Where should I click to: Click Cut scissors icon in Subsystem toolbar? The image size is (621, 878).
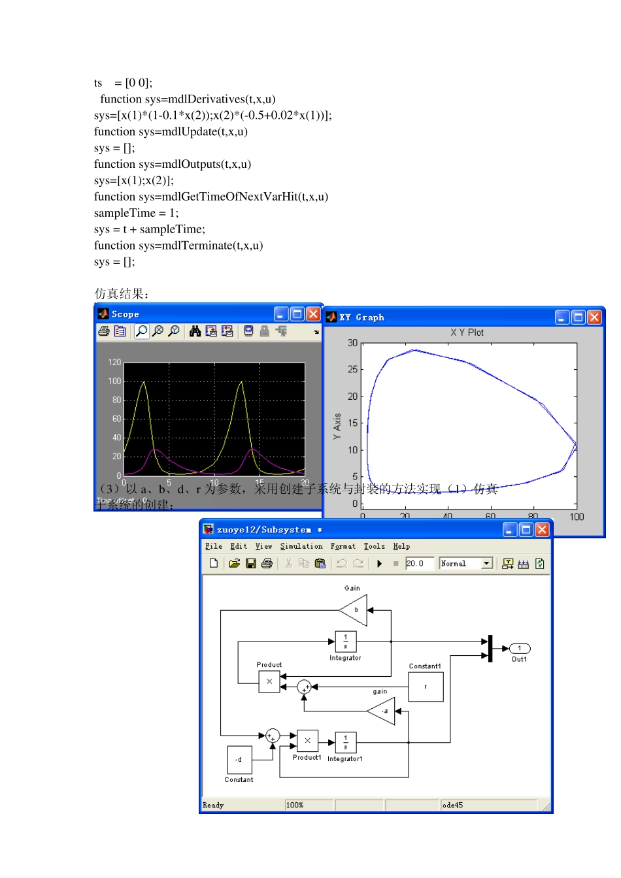pos(288,563)
